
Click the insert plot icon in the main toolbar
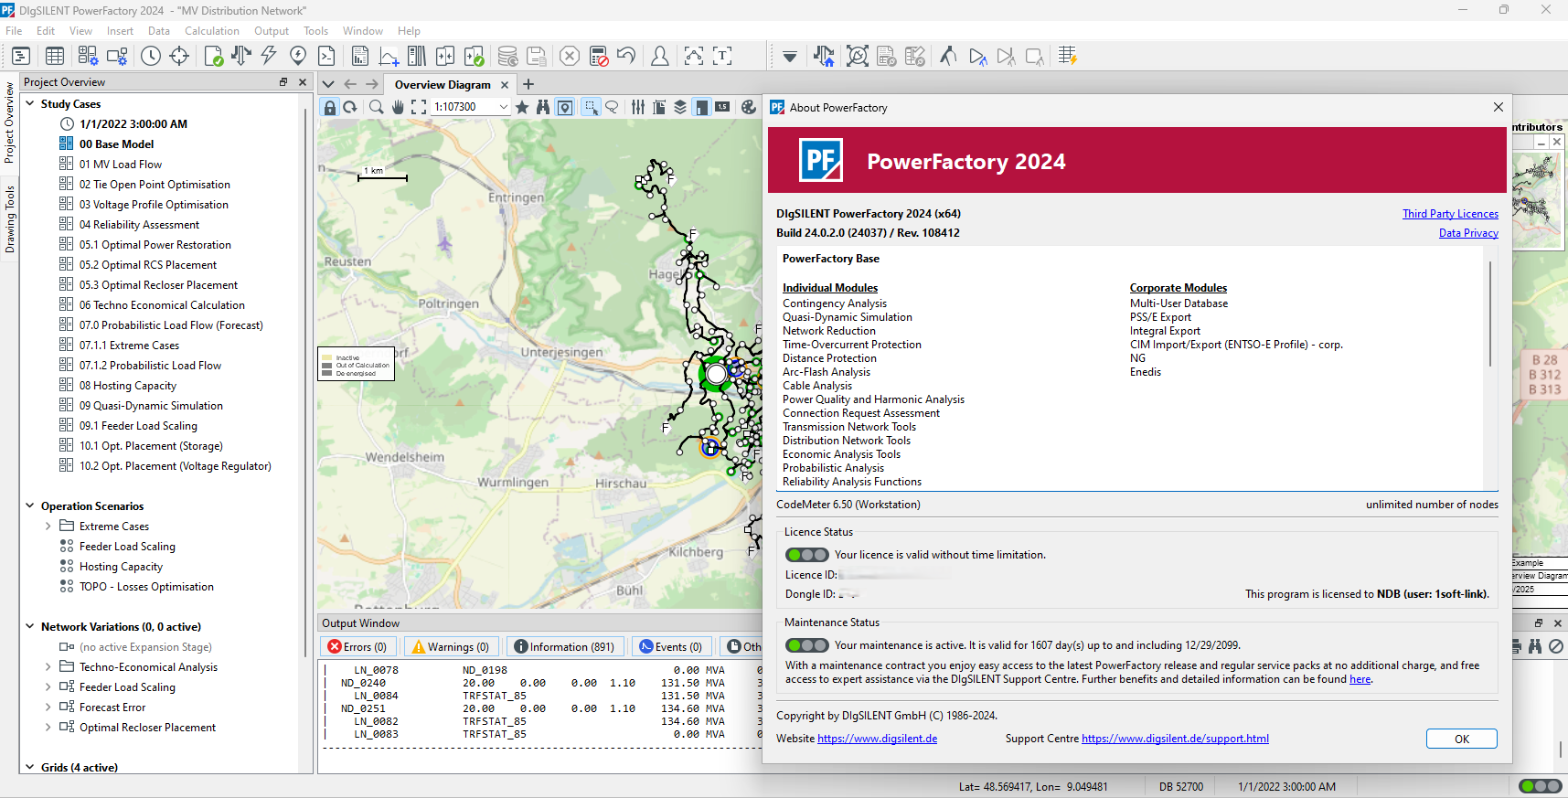(389, 56)
